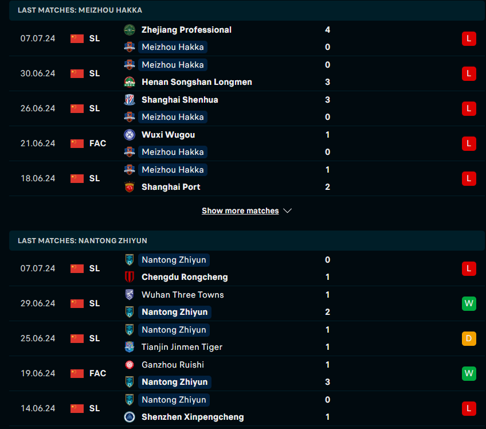Click Meizhou Hakka name in Wuxi Wugou match
The height and width of the screenshot is (429, 486).
tap(173, 153)
